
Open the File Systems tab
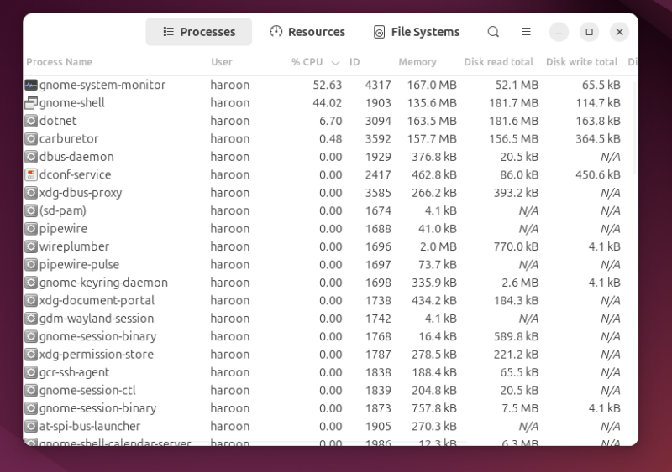[416, 32]
